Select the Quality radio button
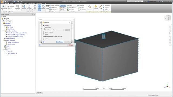 coord(44,34)
